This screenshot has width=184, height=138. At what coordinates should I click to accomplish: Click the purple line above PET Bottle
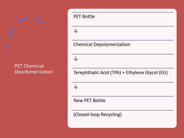(x=123, y=12)
